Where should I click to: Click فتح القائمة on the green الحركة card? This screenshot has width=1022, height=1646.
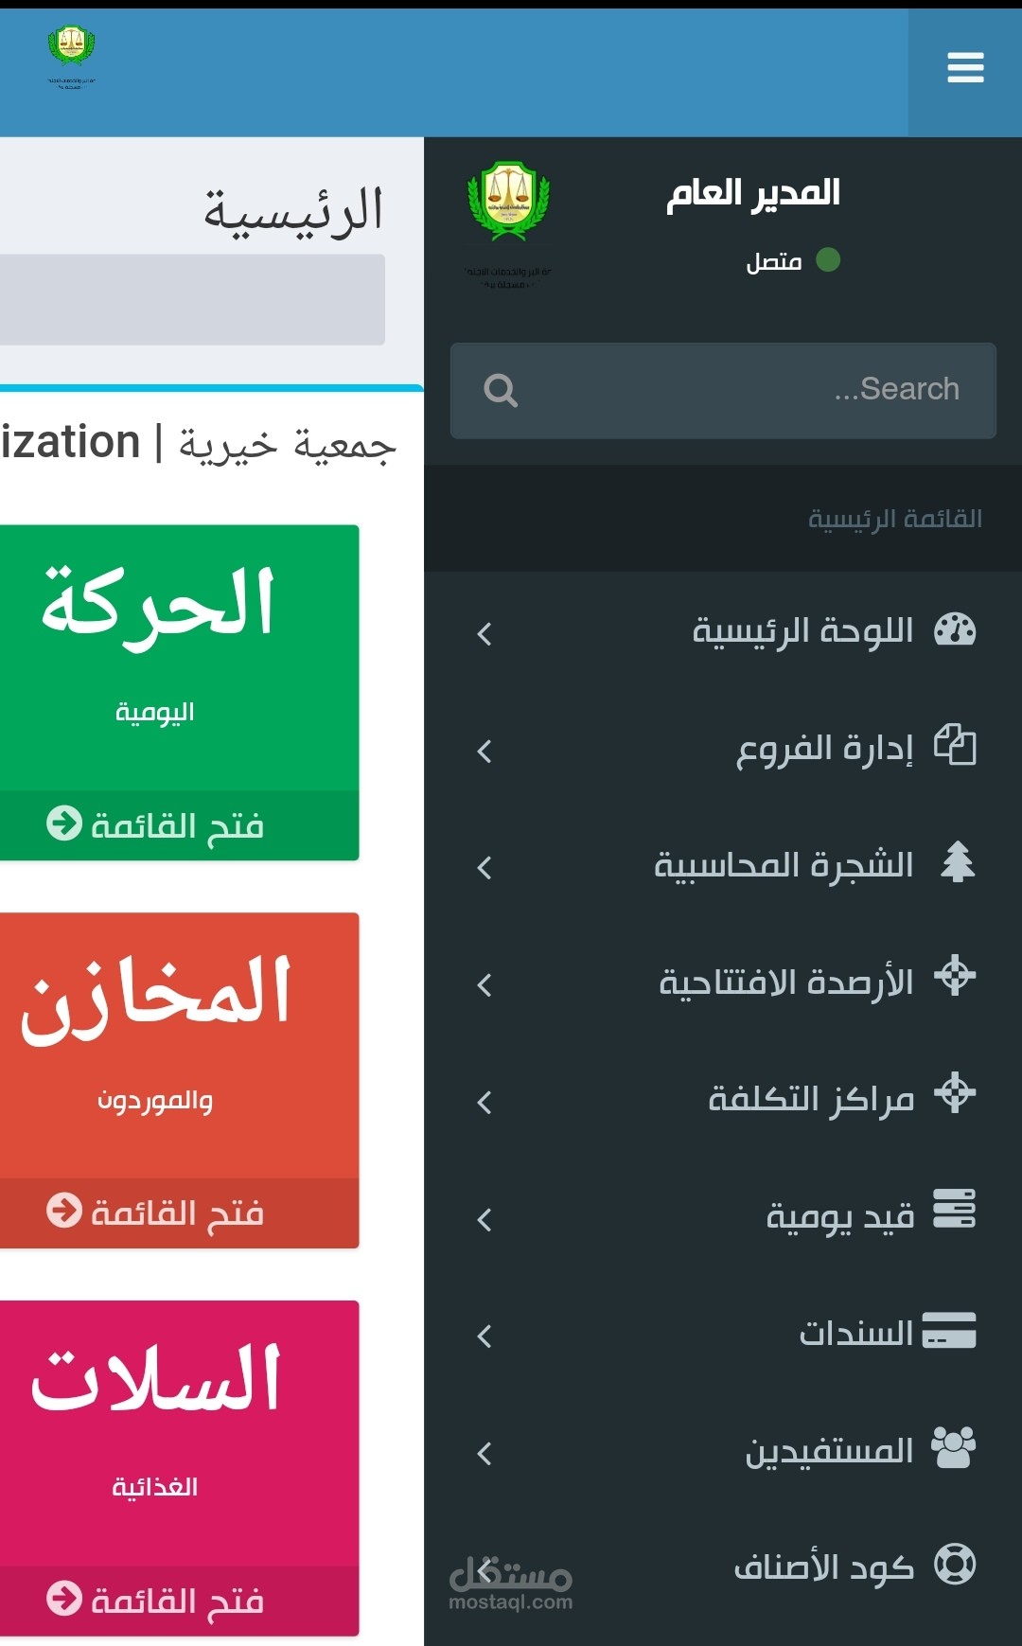(156, 825)
